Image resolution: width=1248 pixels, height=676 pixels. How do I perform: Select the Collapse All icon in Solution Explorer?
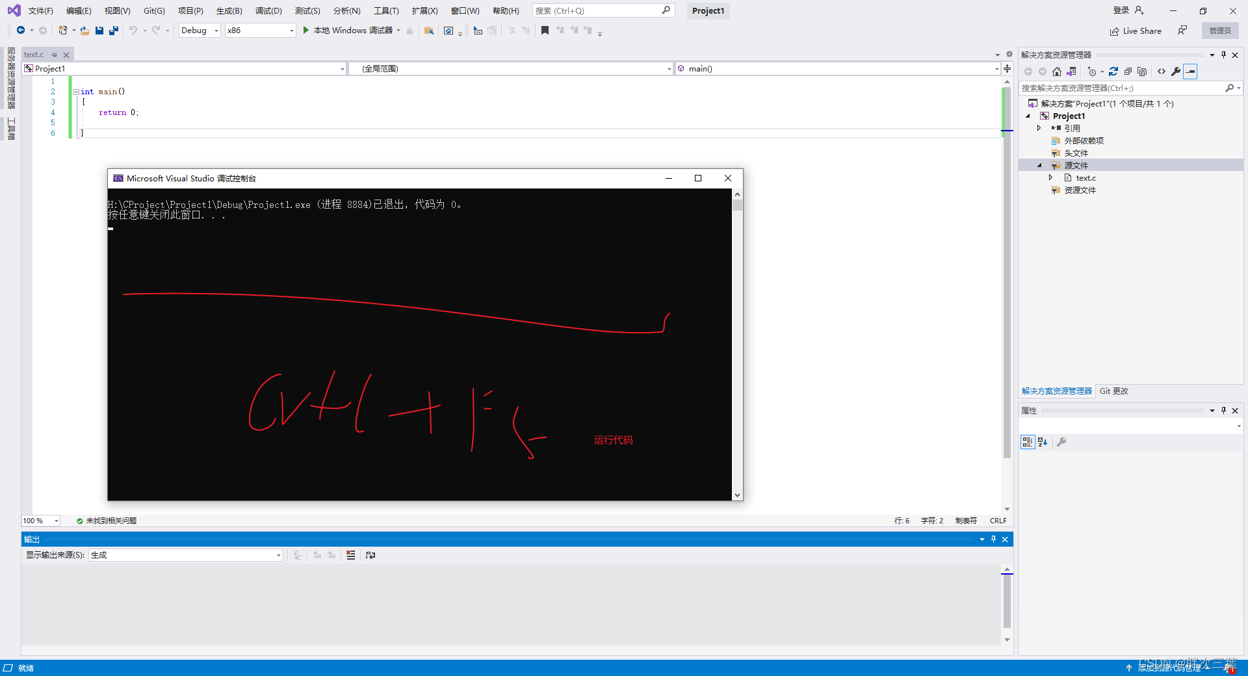point(1128,71)
